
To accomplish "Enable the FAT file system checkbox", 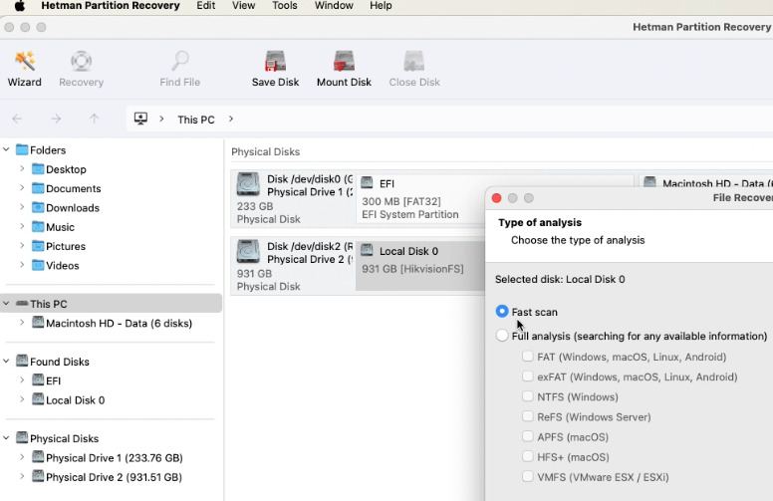I will click(528, 356).
